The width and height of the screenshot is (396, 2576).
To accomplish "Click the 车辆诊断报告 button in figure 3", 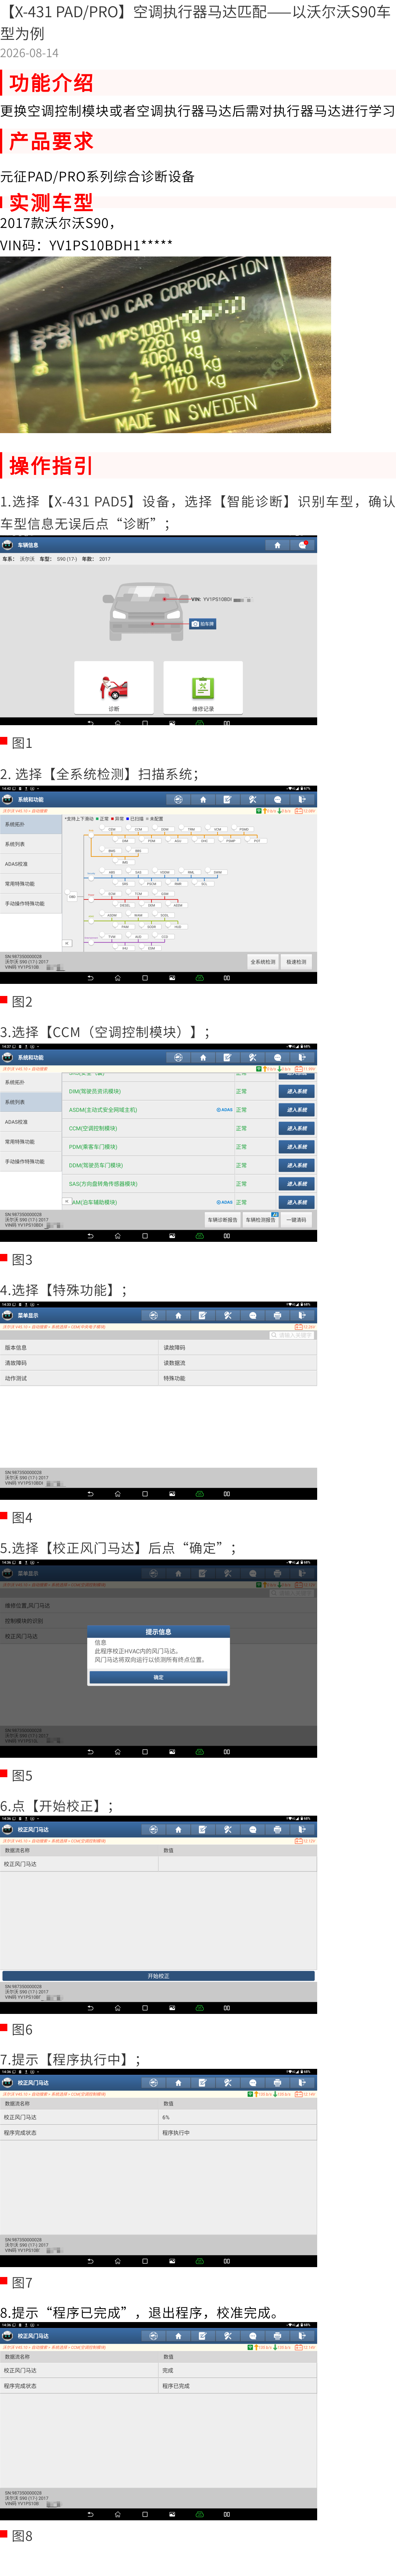I will coord(223,1220).
